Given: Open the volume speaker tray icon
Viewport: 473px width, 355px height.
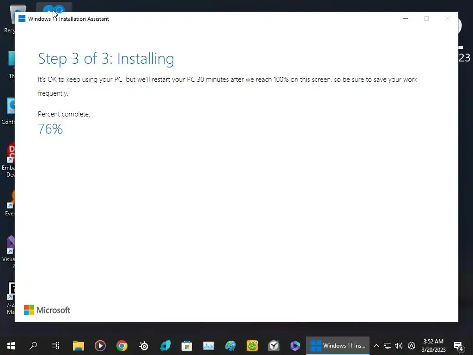Looking at the screenshot, I should point(399,346).
